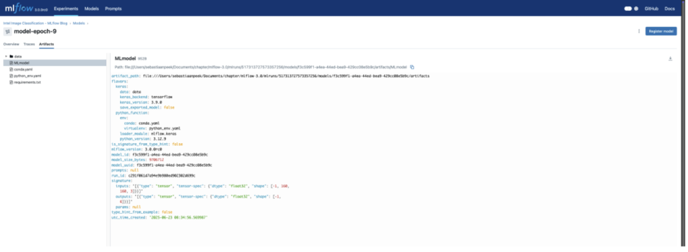Click the data folder icon
The width and height of the screenshot is (688, 252).
12,56
